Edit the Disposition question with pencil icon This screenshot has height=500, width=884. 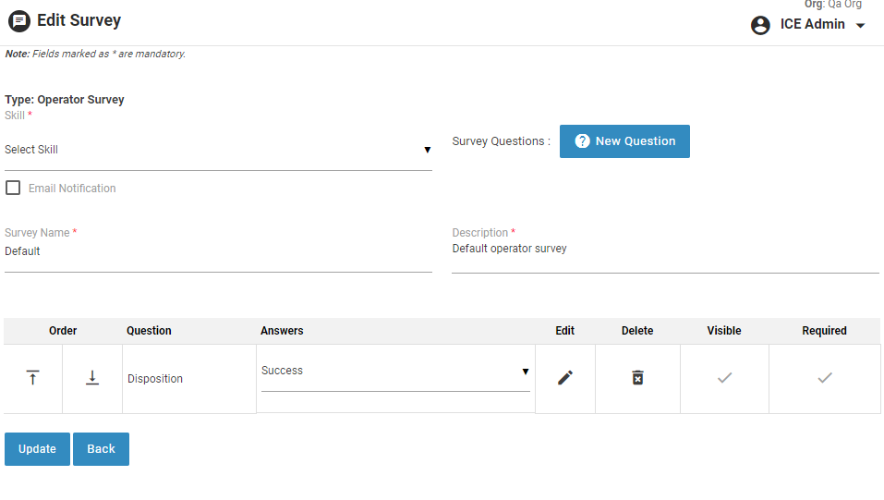pyautogui.click(x=565, y=378)
